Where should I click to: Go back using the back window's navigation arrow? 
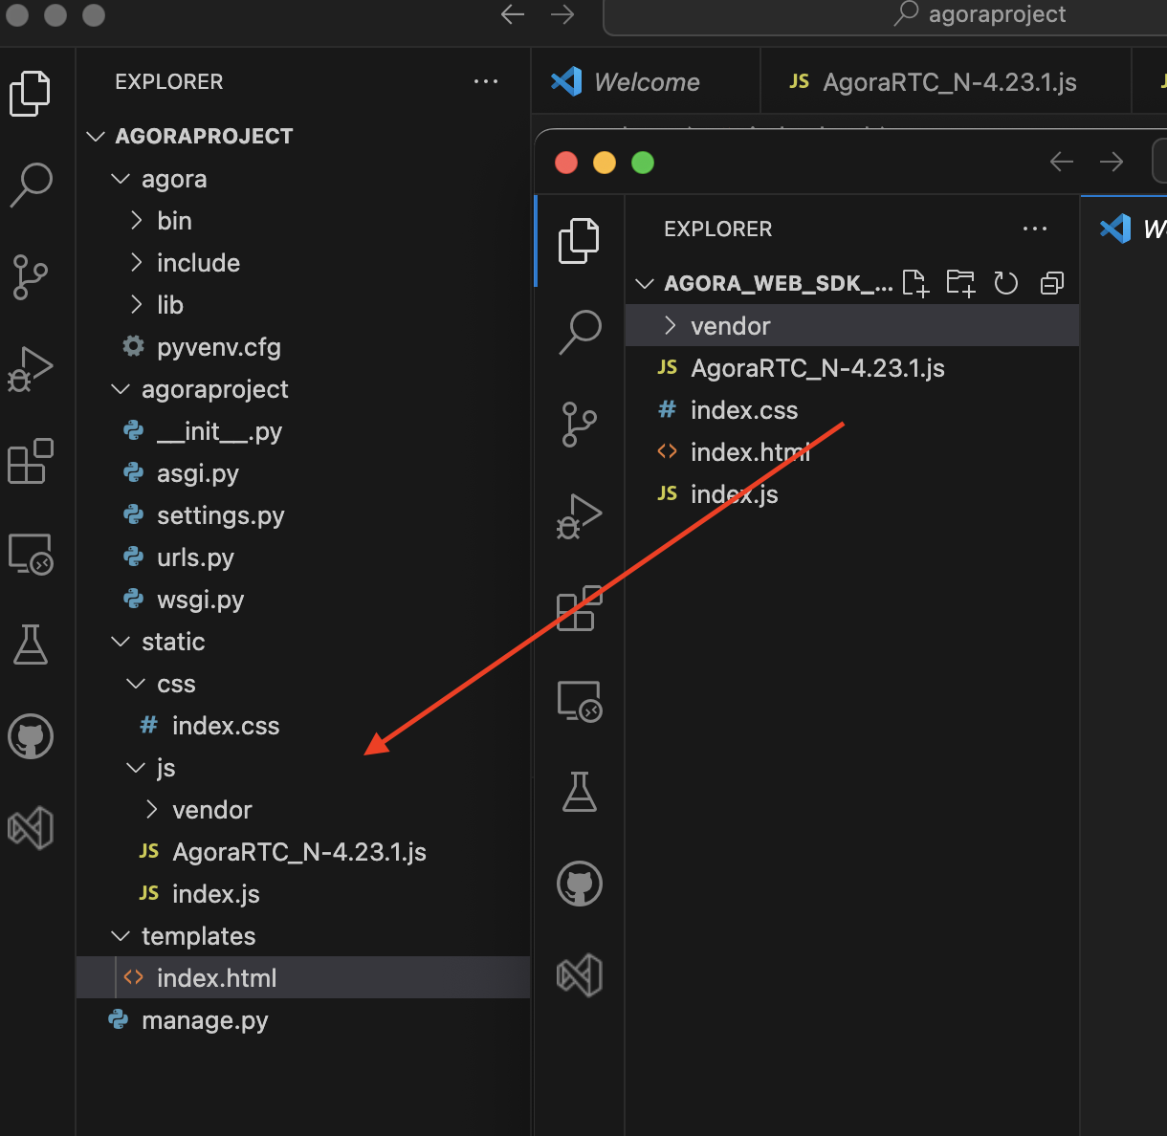pyautogui.click(x=513, y=14)
